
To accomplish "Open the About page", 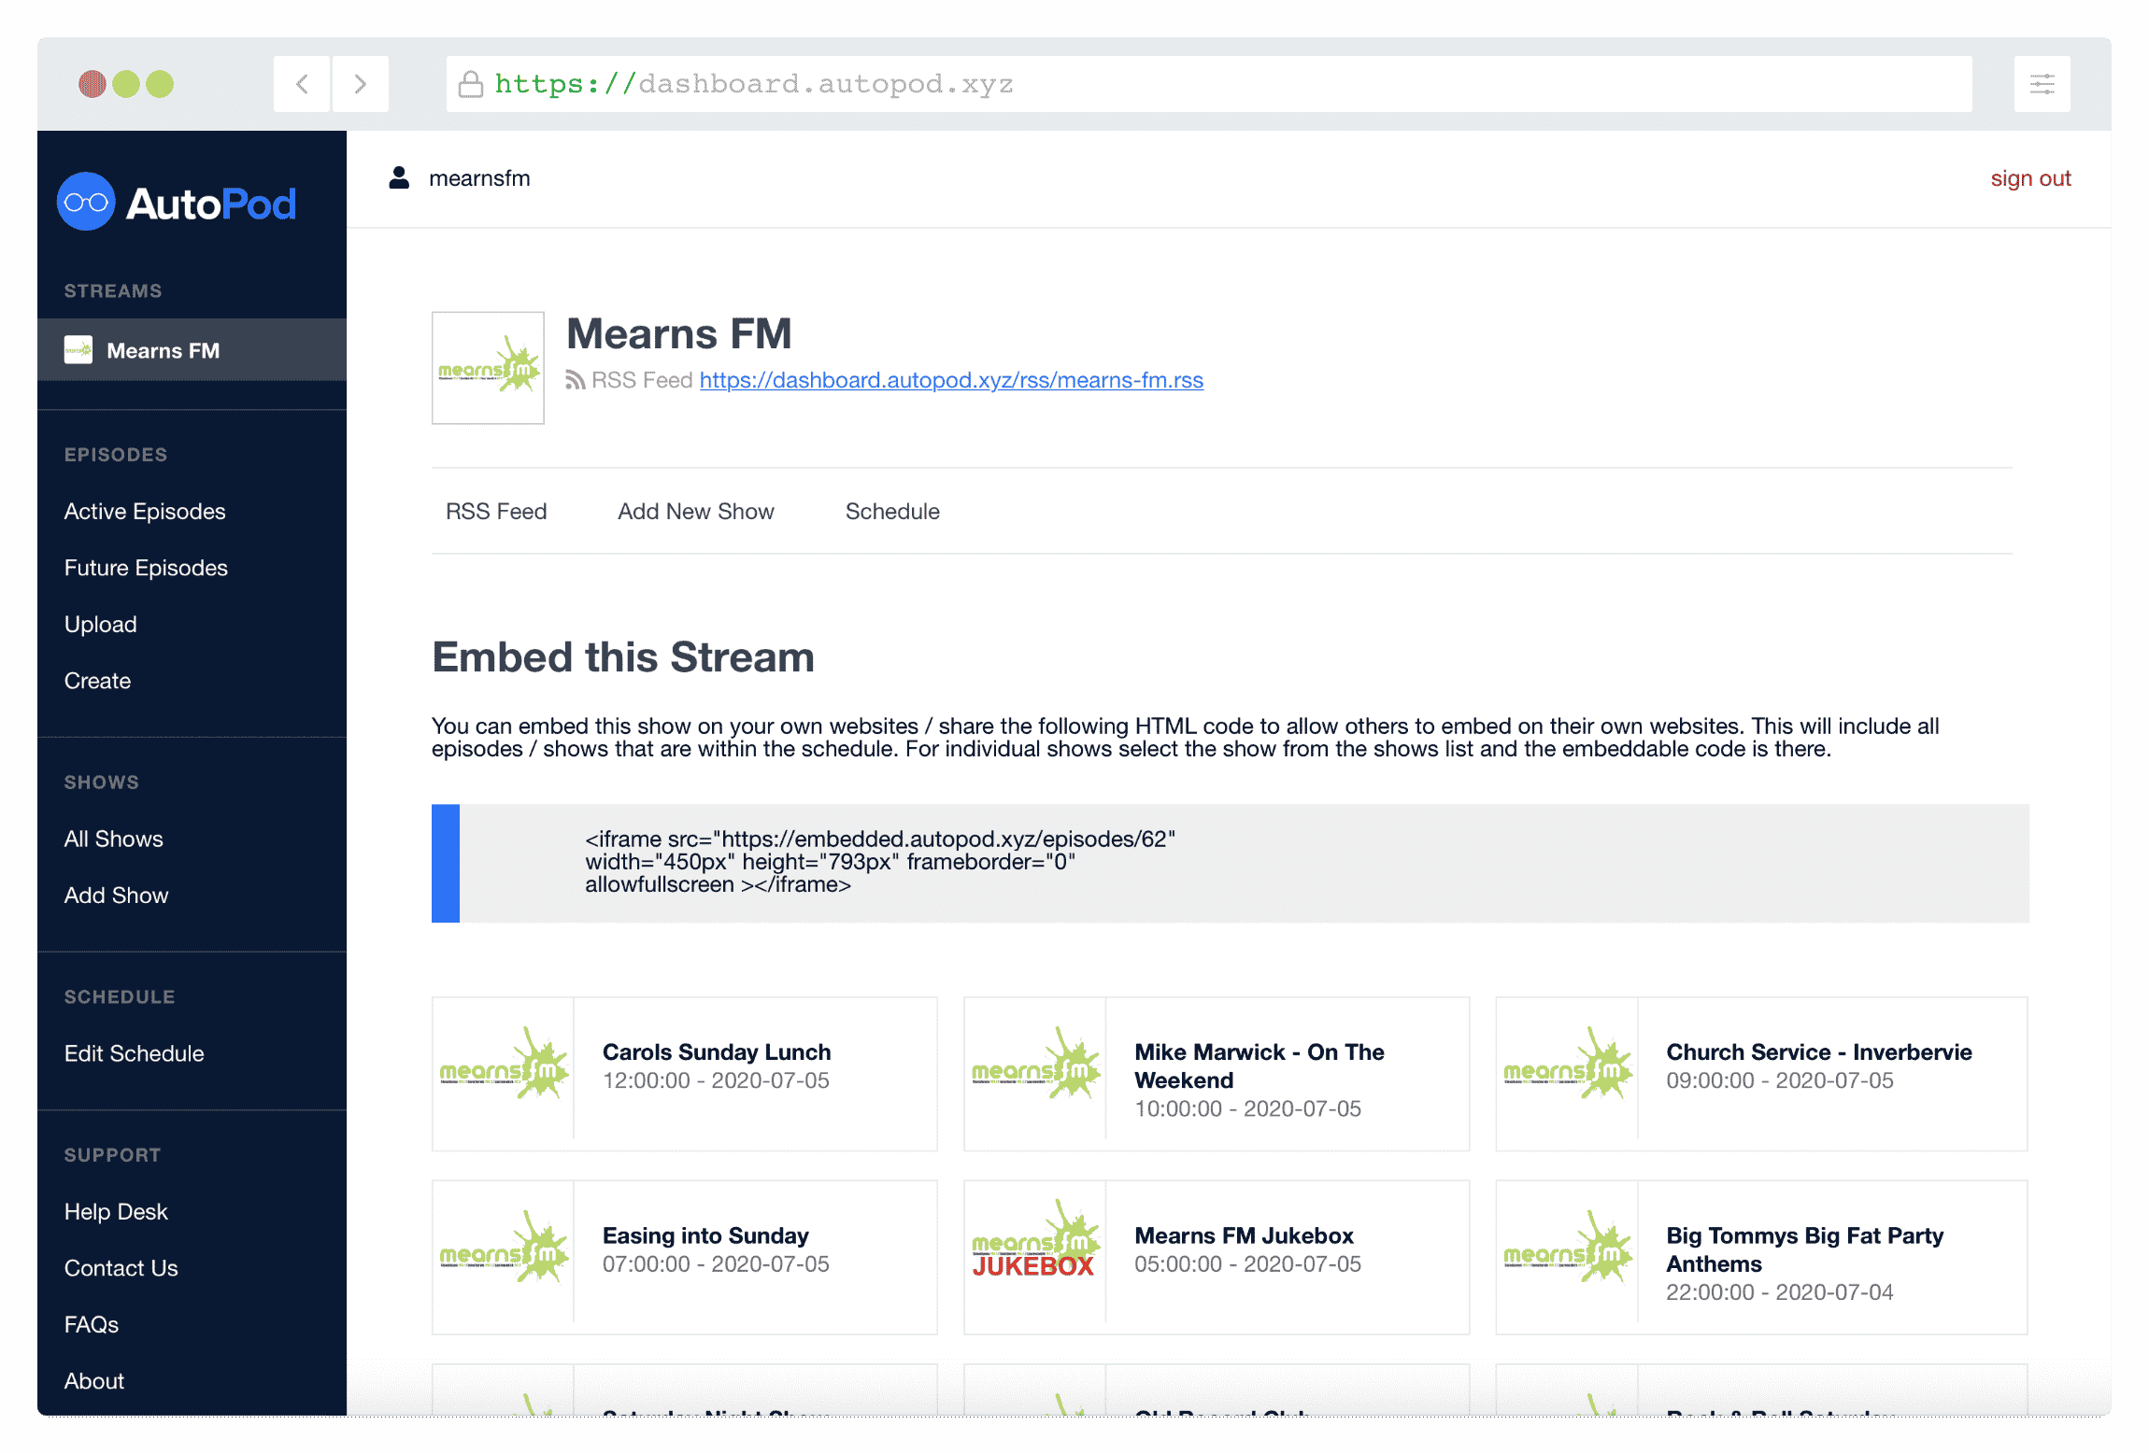I will tap(94, 1381).
